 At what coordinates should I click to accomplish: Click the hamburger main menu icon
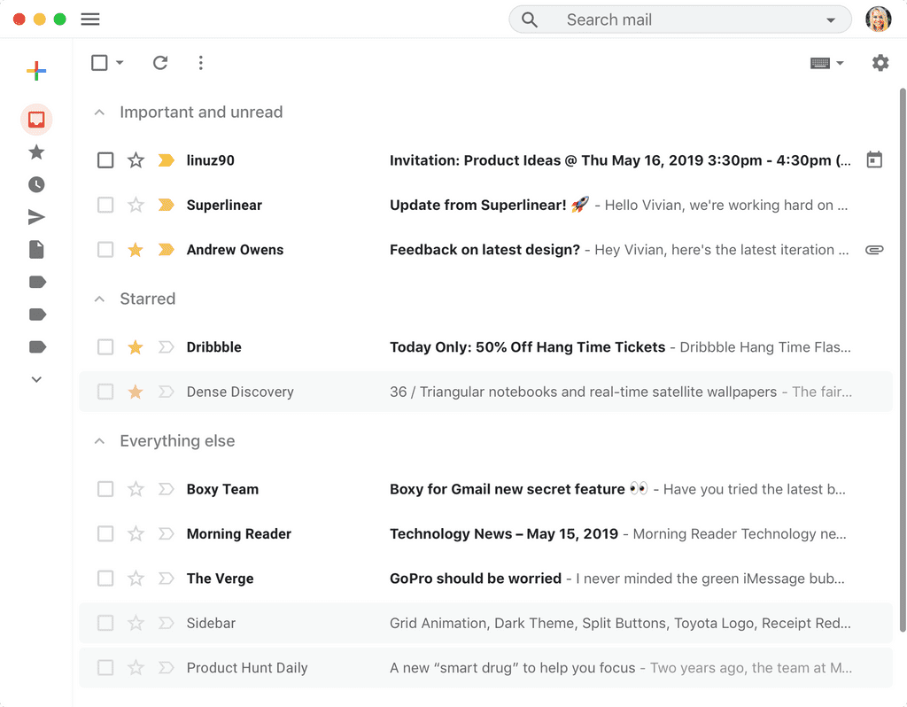90,19
